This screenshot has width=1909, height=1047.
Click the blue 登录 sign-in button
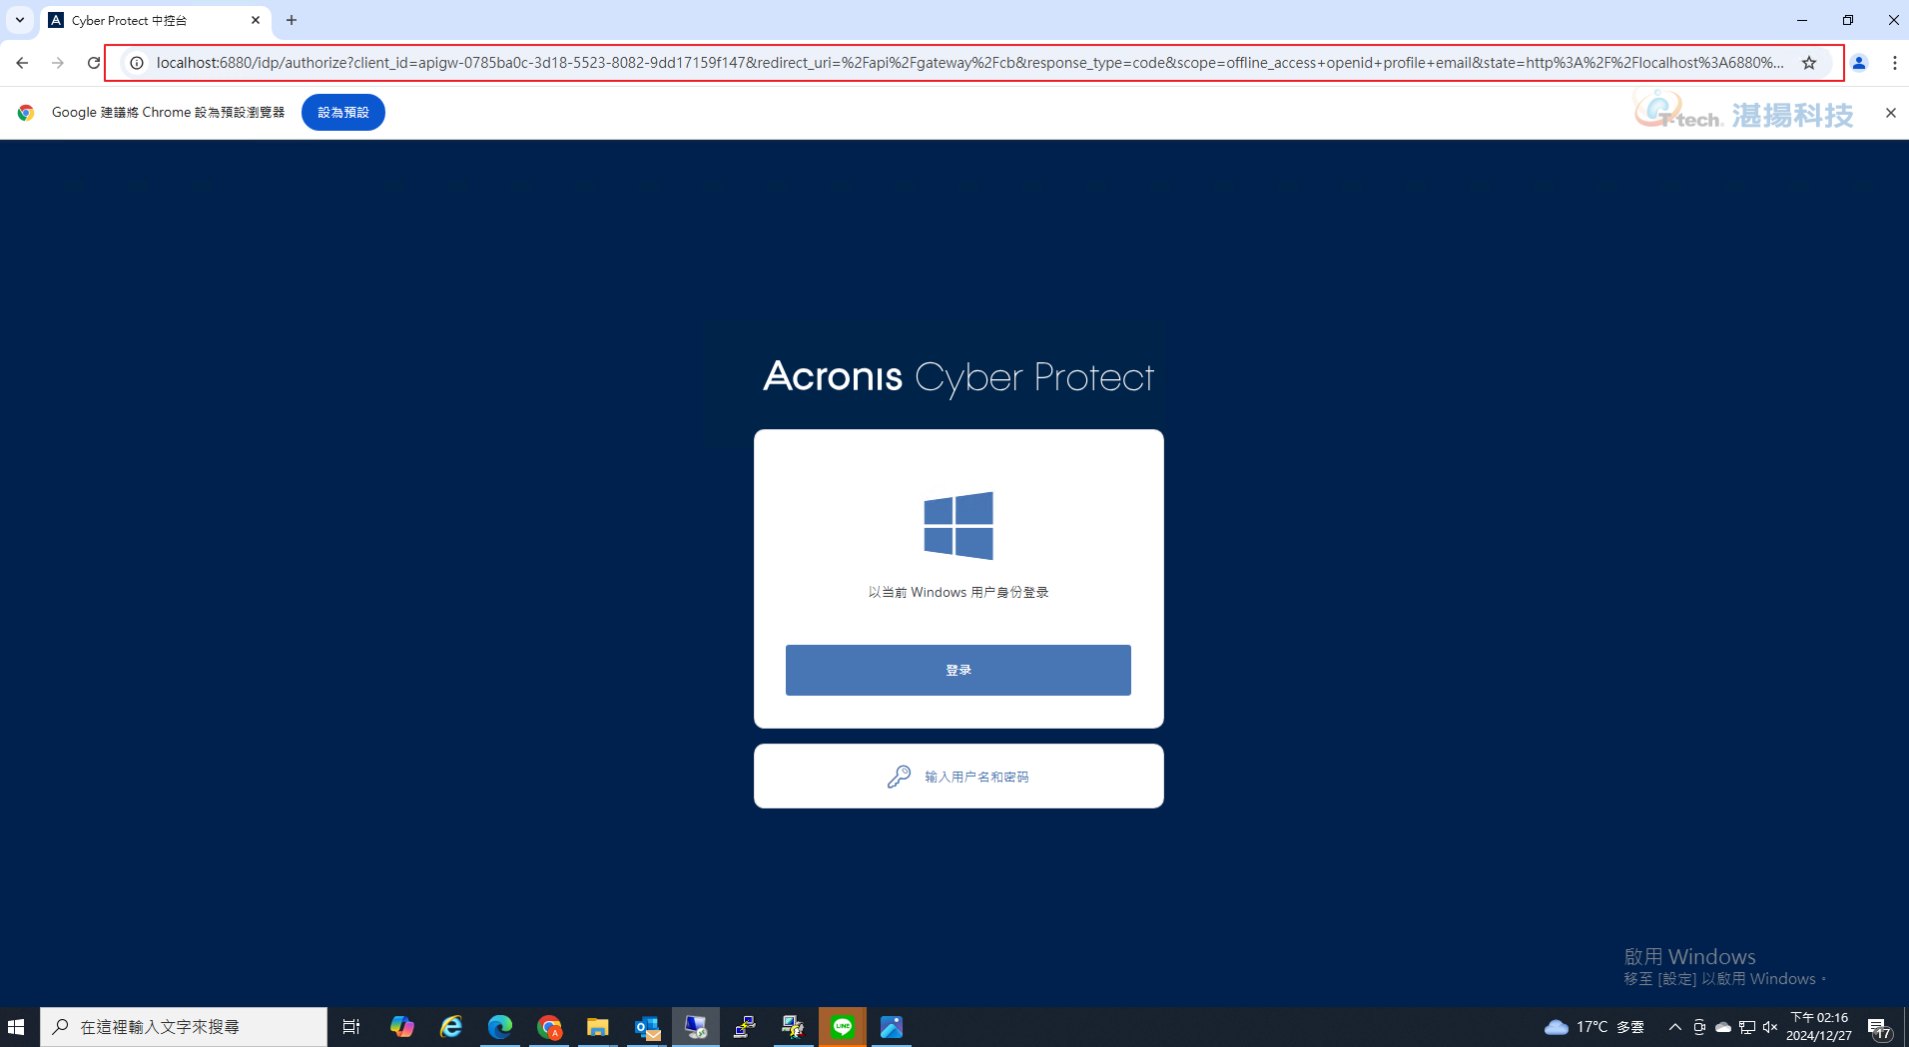click(957, 670)
